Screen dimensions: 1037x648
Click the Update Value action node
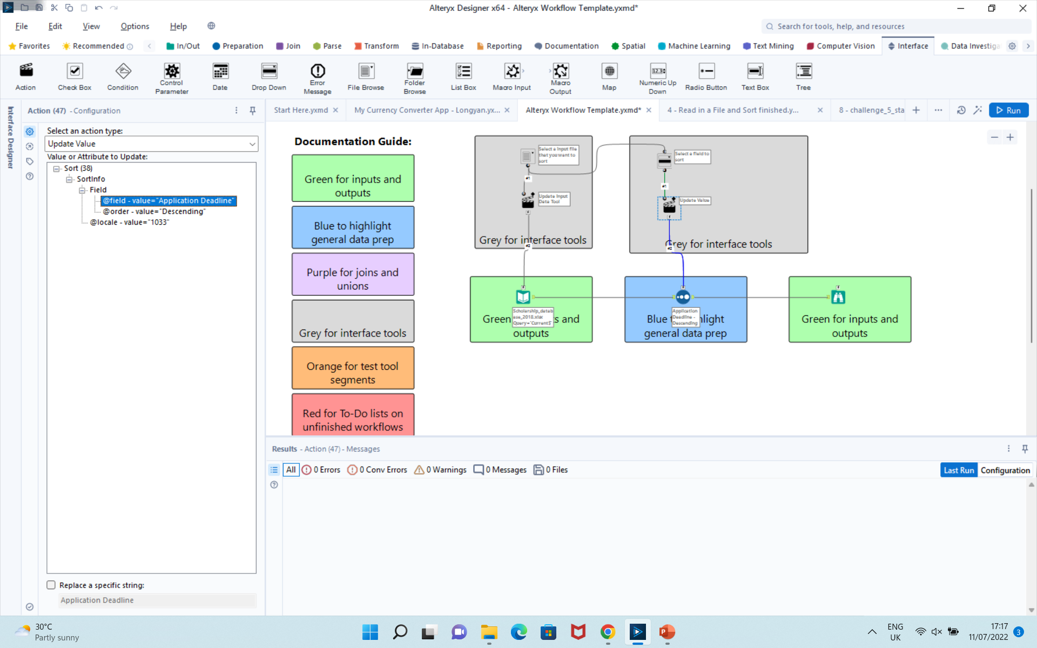tap(669, 207)
